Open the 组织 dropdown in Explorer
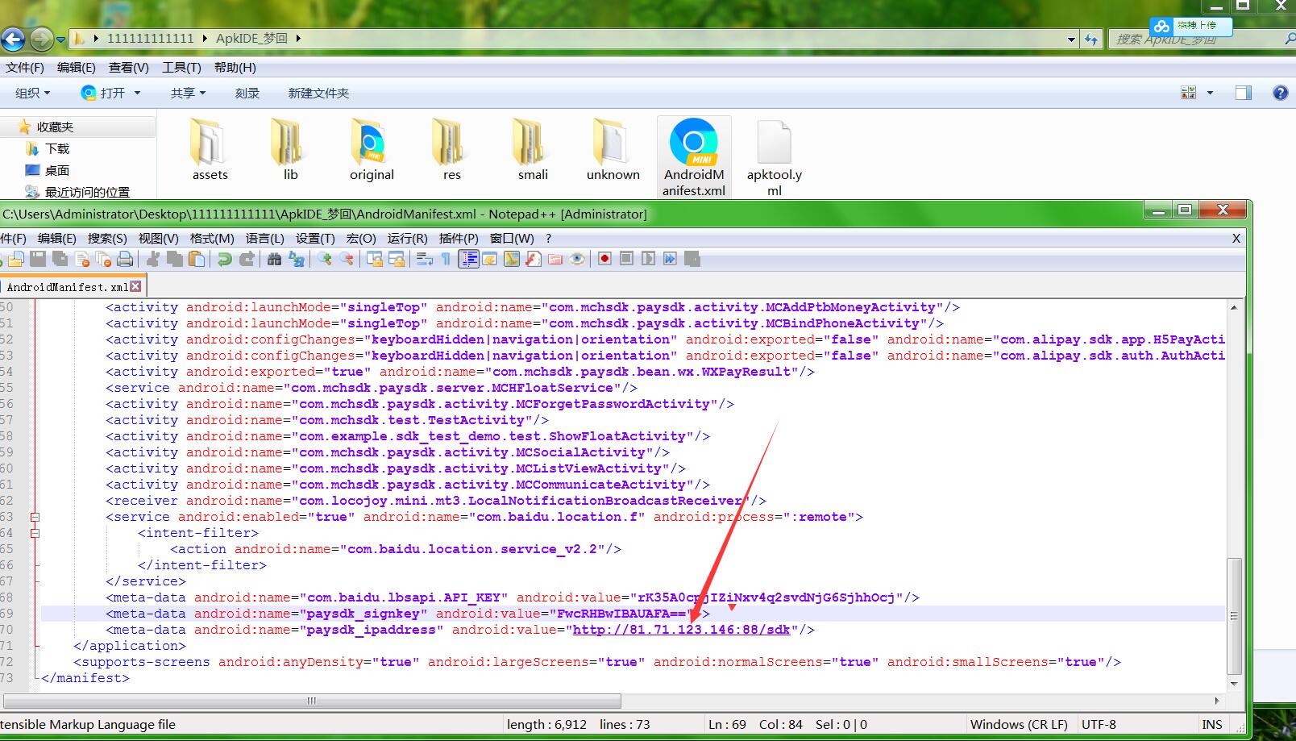Image resolution: width=1296 pixels, height=741 pixels. [x=33, y=94]
